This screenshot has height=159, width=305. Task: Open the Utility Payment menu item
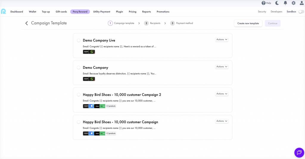tap(102, 12)
